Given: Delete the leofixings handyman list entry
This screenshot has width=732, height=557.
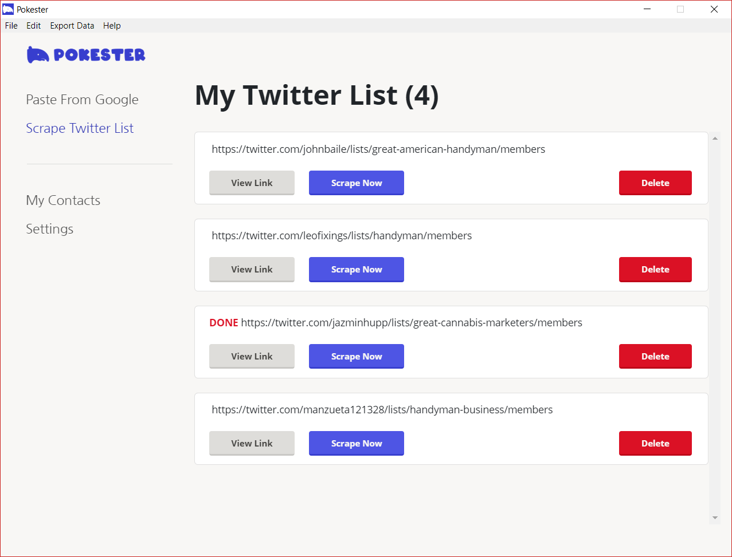Looking at the screenshot, I should [655, 270].
